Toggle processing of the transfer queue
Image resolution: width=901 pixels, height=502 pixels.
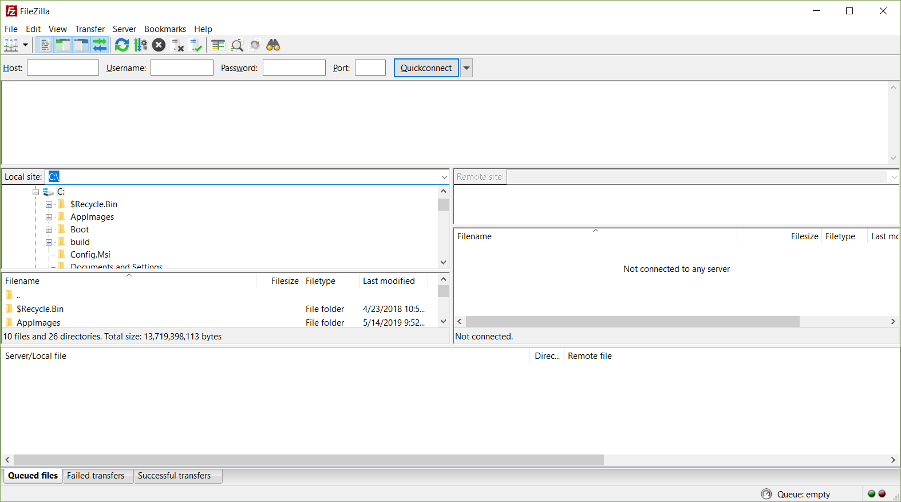[x=140, y=45]
